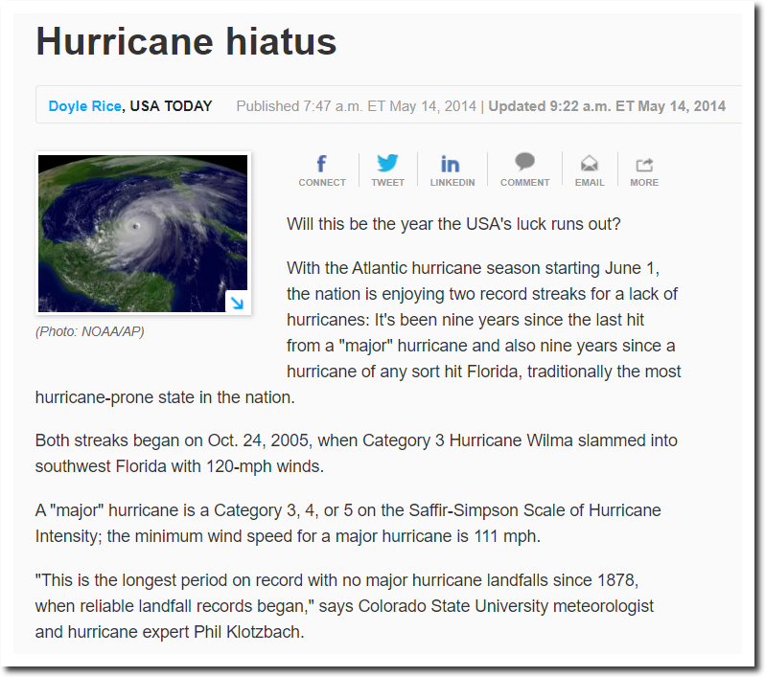Viewport: 765px width, 677px height.
Task: Open author Doyle Rice link
Action: pos(85,106)
